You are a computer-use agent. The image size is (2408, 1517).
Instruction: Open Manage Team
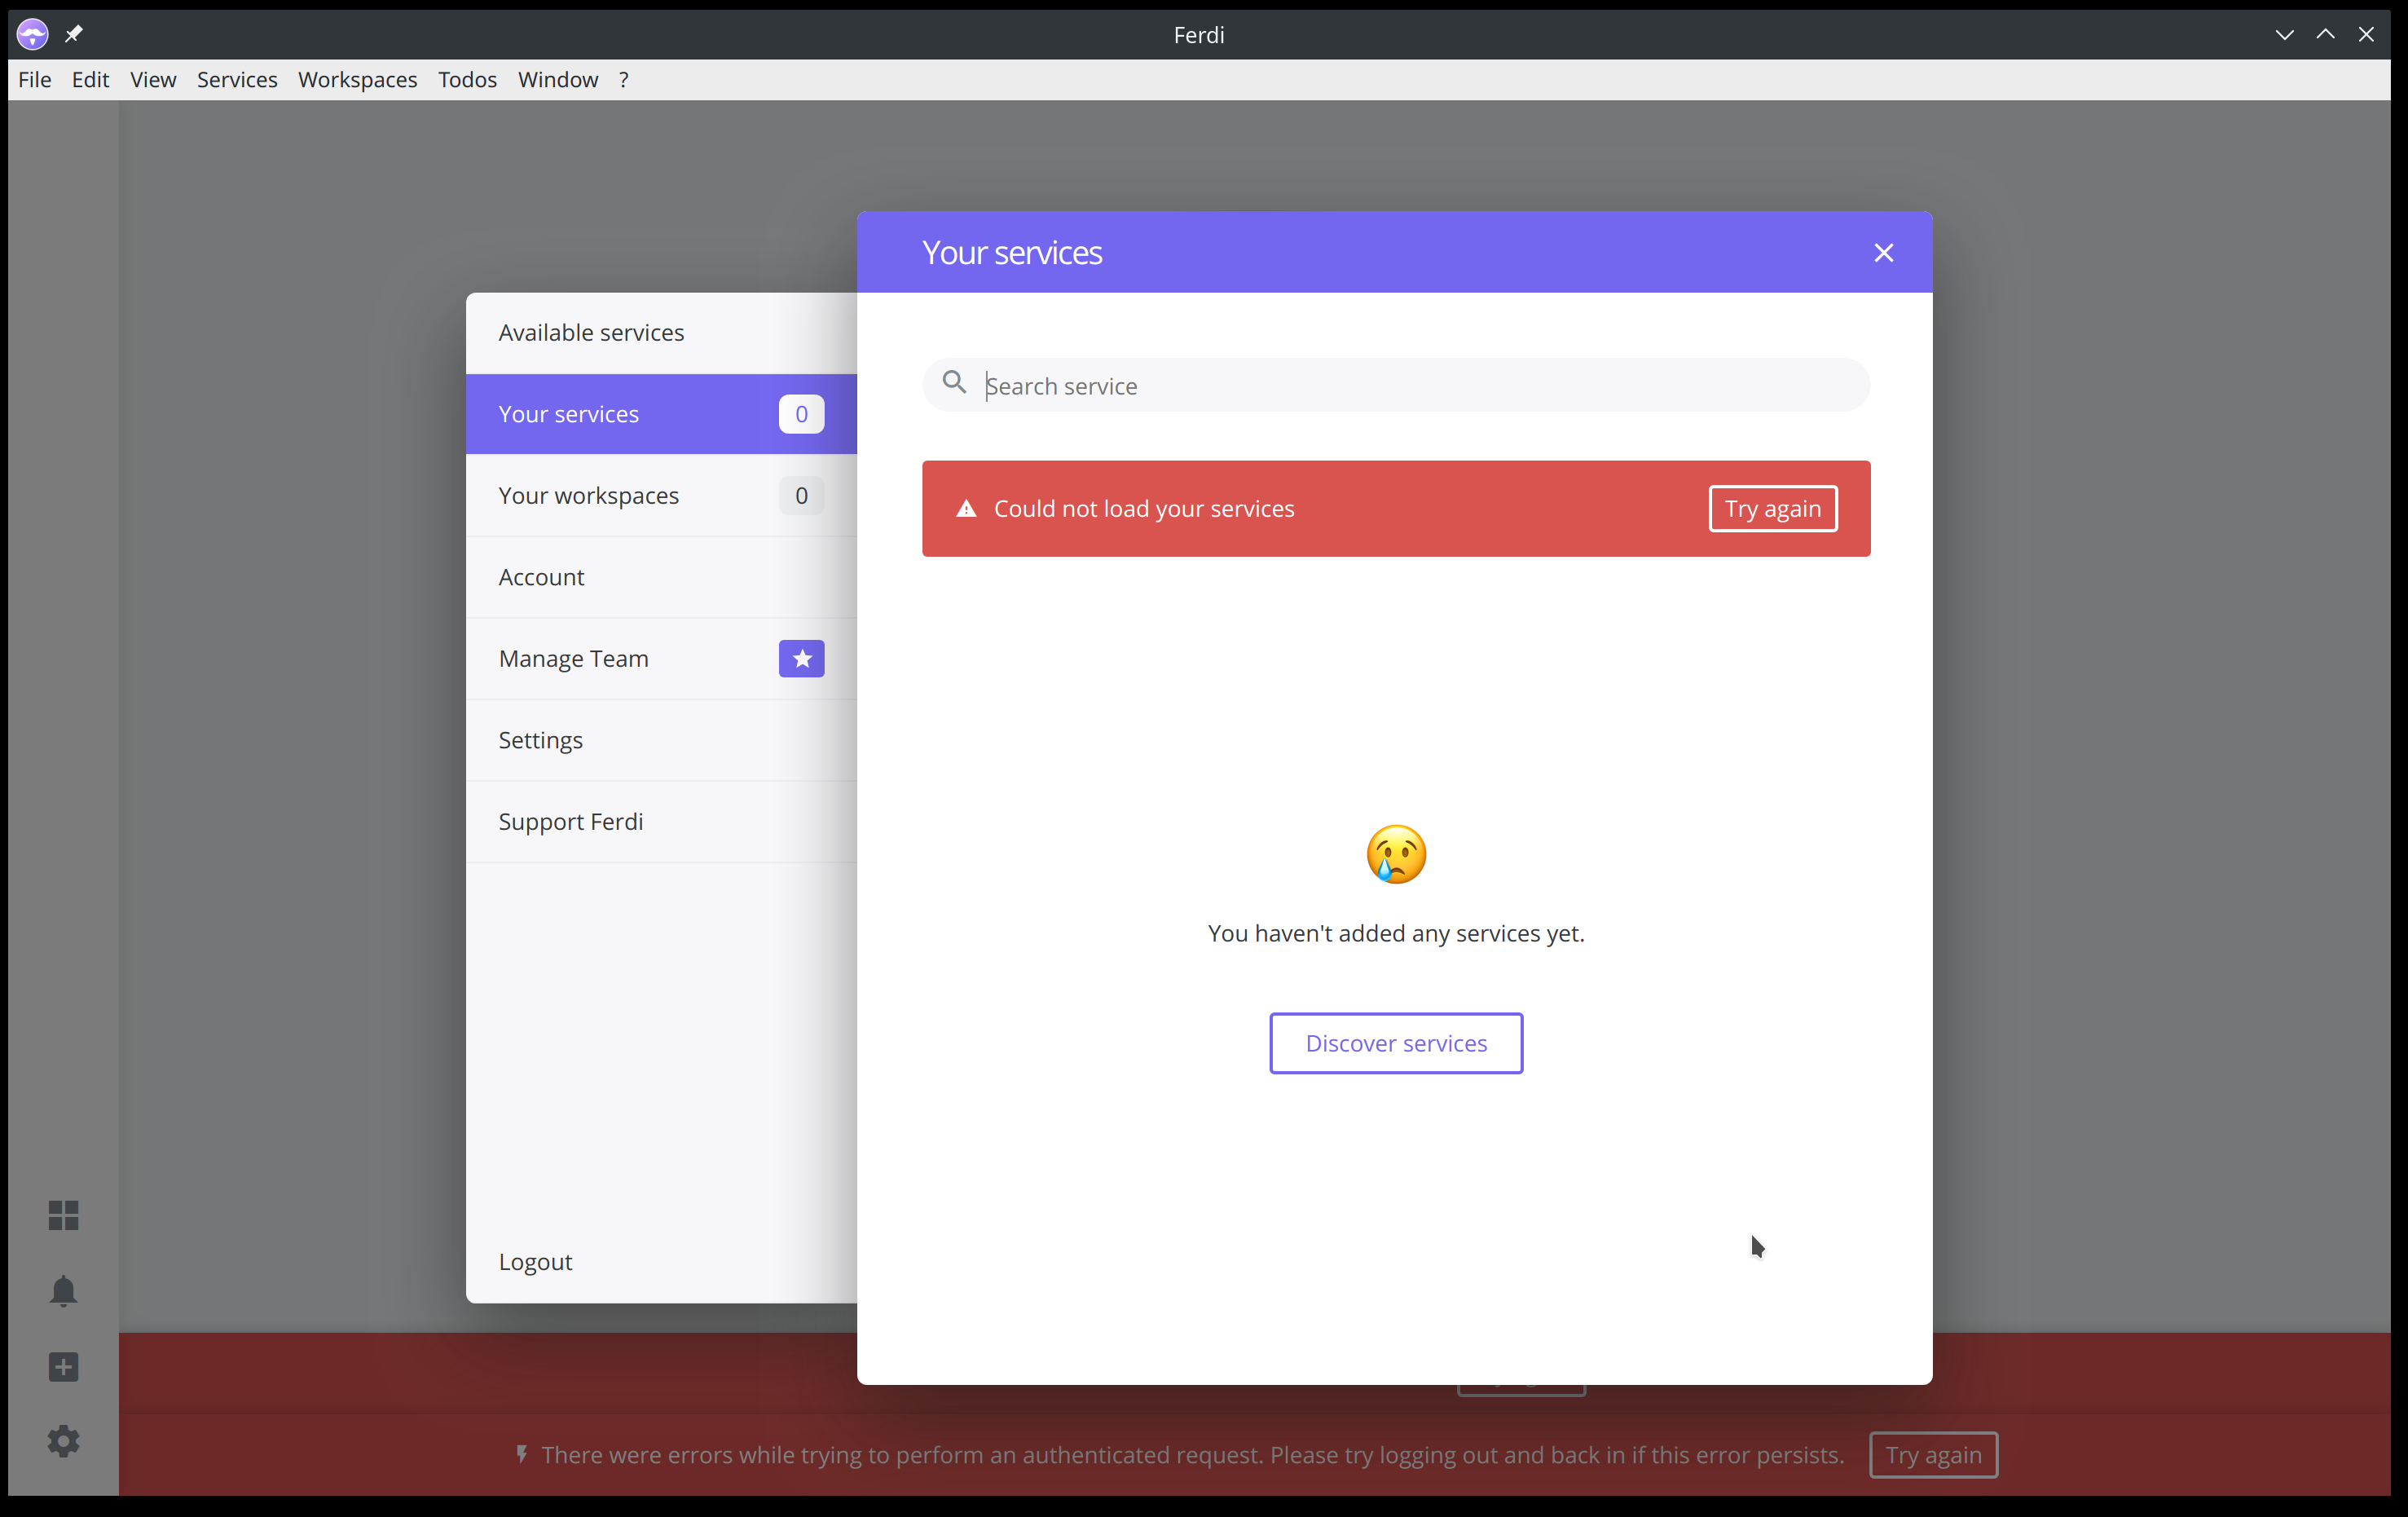[x=661, y=659]
